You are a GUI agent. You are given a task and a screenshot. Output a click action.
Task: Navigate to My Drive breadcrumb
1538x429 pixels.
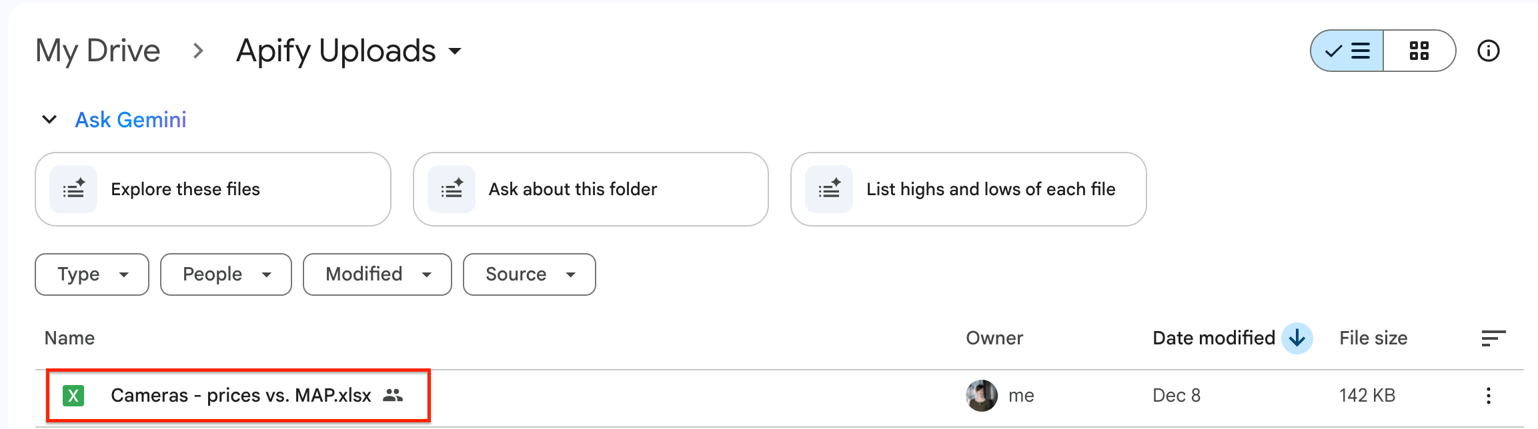point(97,50)
